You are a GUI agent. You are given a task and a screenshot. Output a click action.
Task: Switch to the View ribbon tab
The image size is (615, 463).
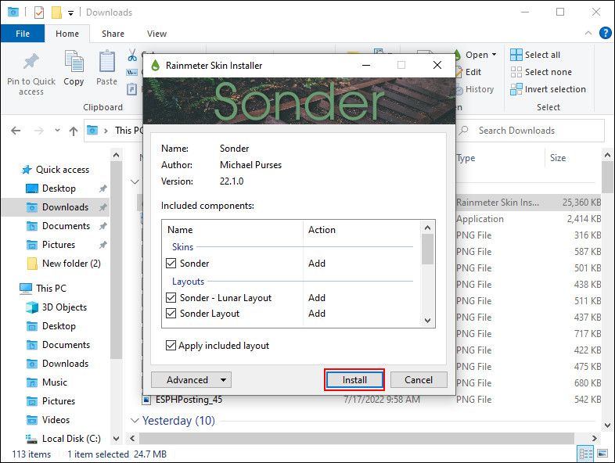click(156, 34)
